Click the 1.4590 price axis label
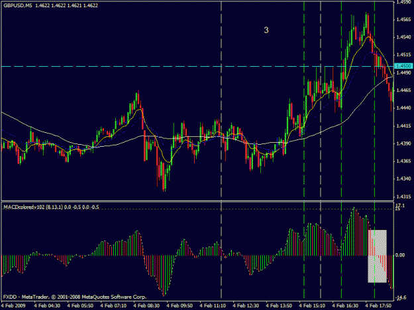Screen dimensions: 414x310 [x=404, y=2]
